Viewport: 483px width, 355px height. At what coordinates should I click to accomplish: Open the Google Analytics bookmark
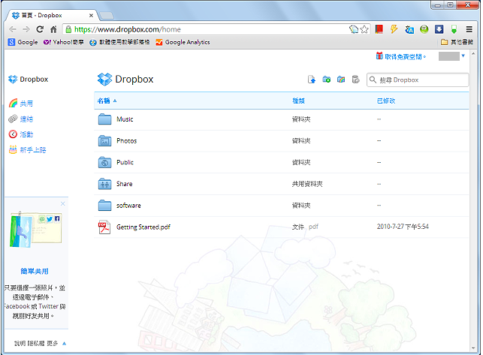point(183,42)
